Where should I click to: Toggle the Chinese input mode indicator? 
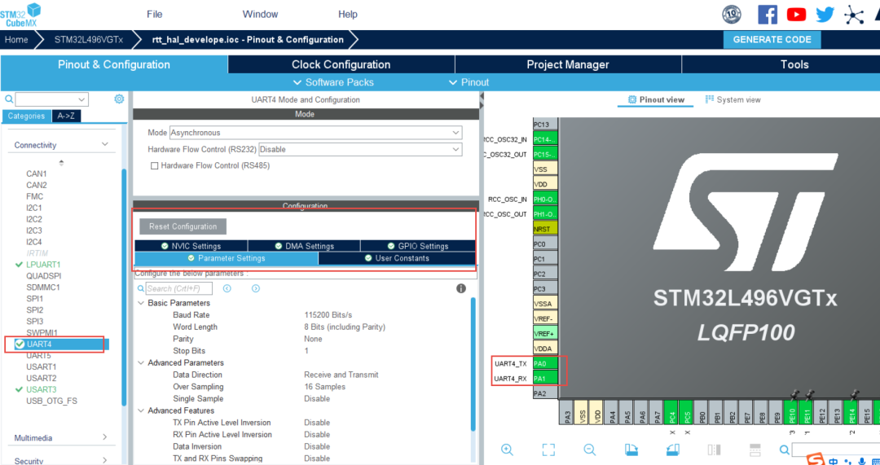834,461
